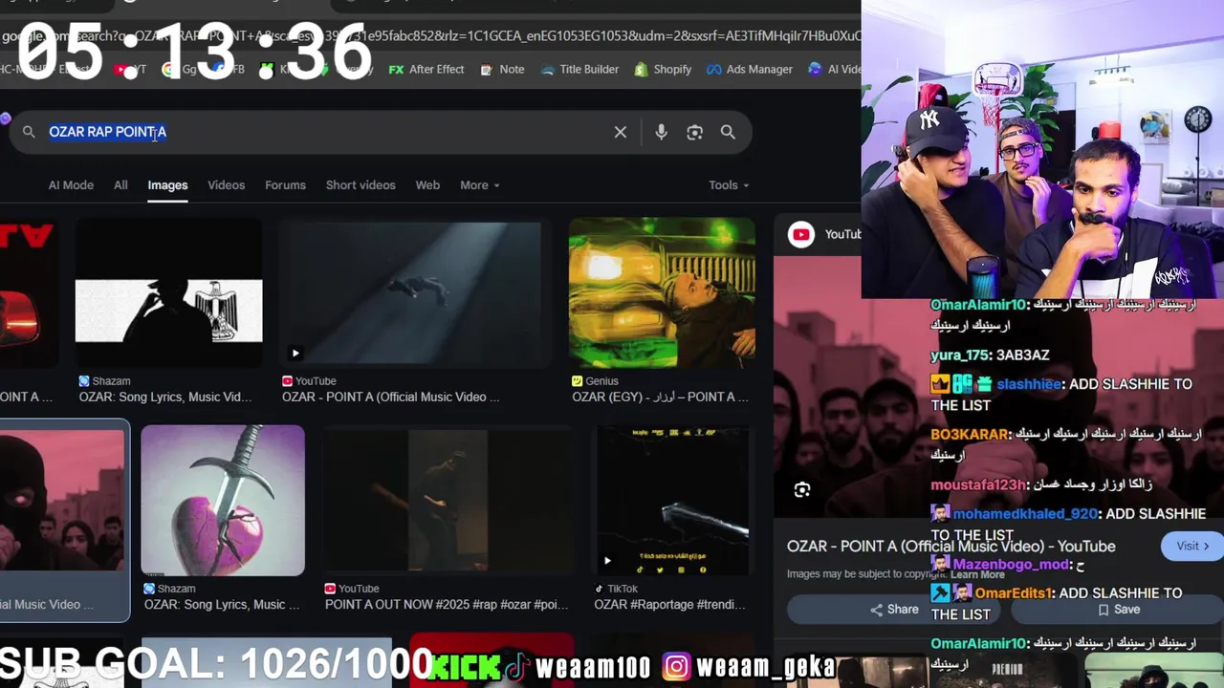Open the Shopify bookmark
The height and width of the screenshot is (688, 1224).
click(x=663, y=69)
